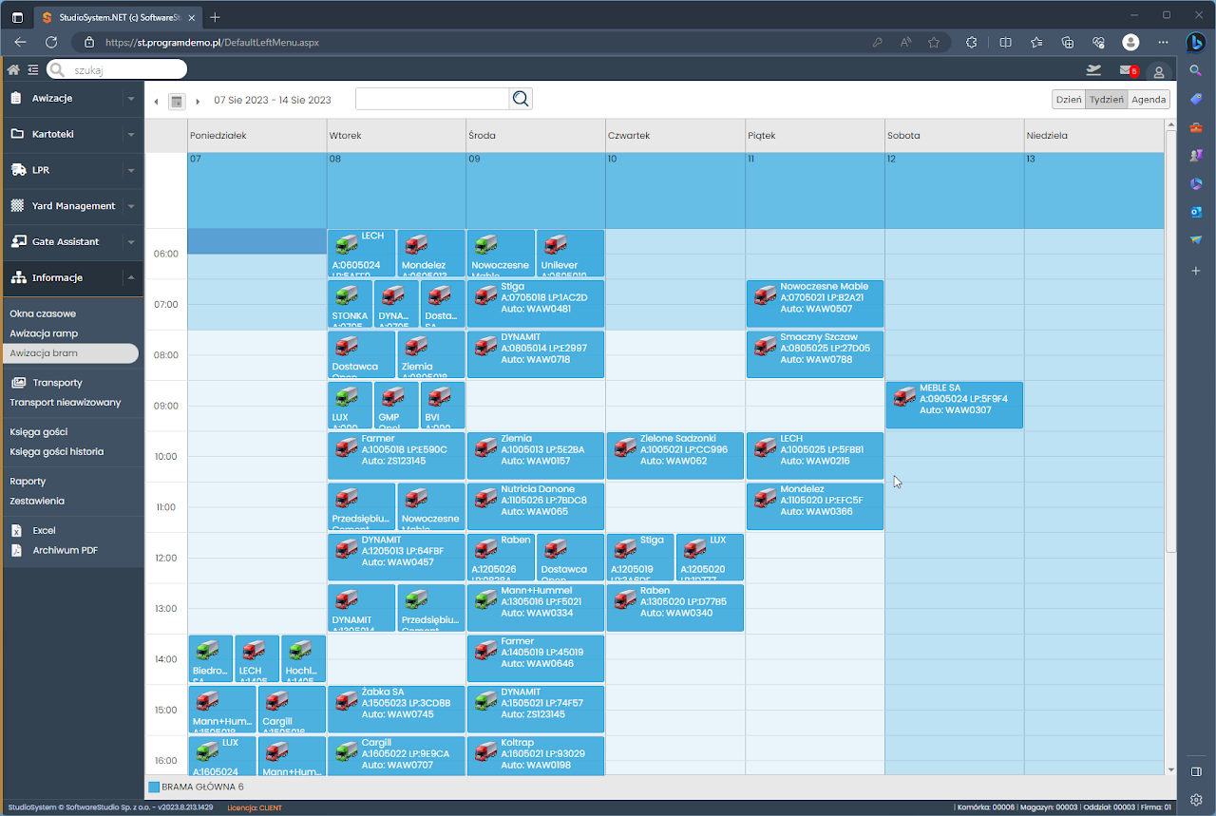1216x816 pixels.
Task: Toggle the sidebar menu list icon
Action: (33, 69)
